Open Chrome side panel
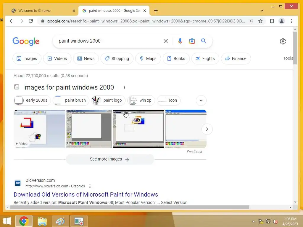303x227 pixels. click(x=272, y=21)
